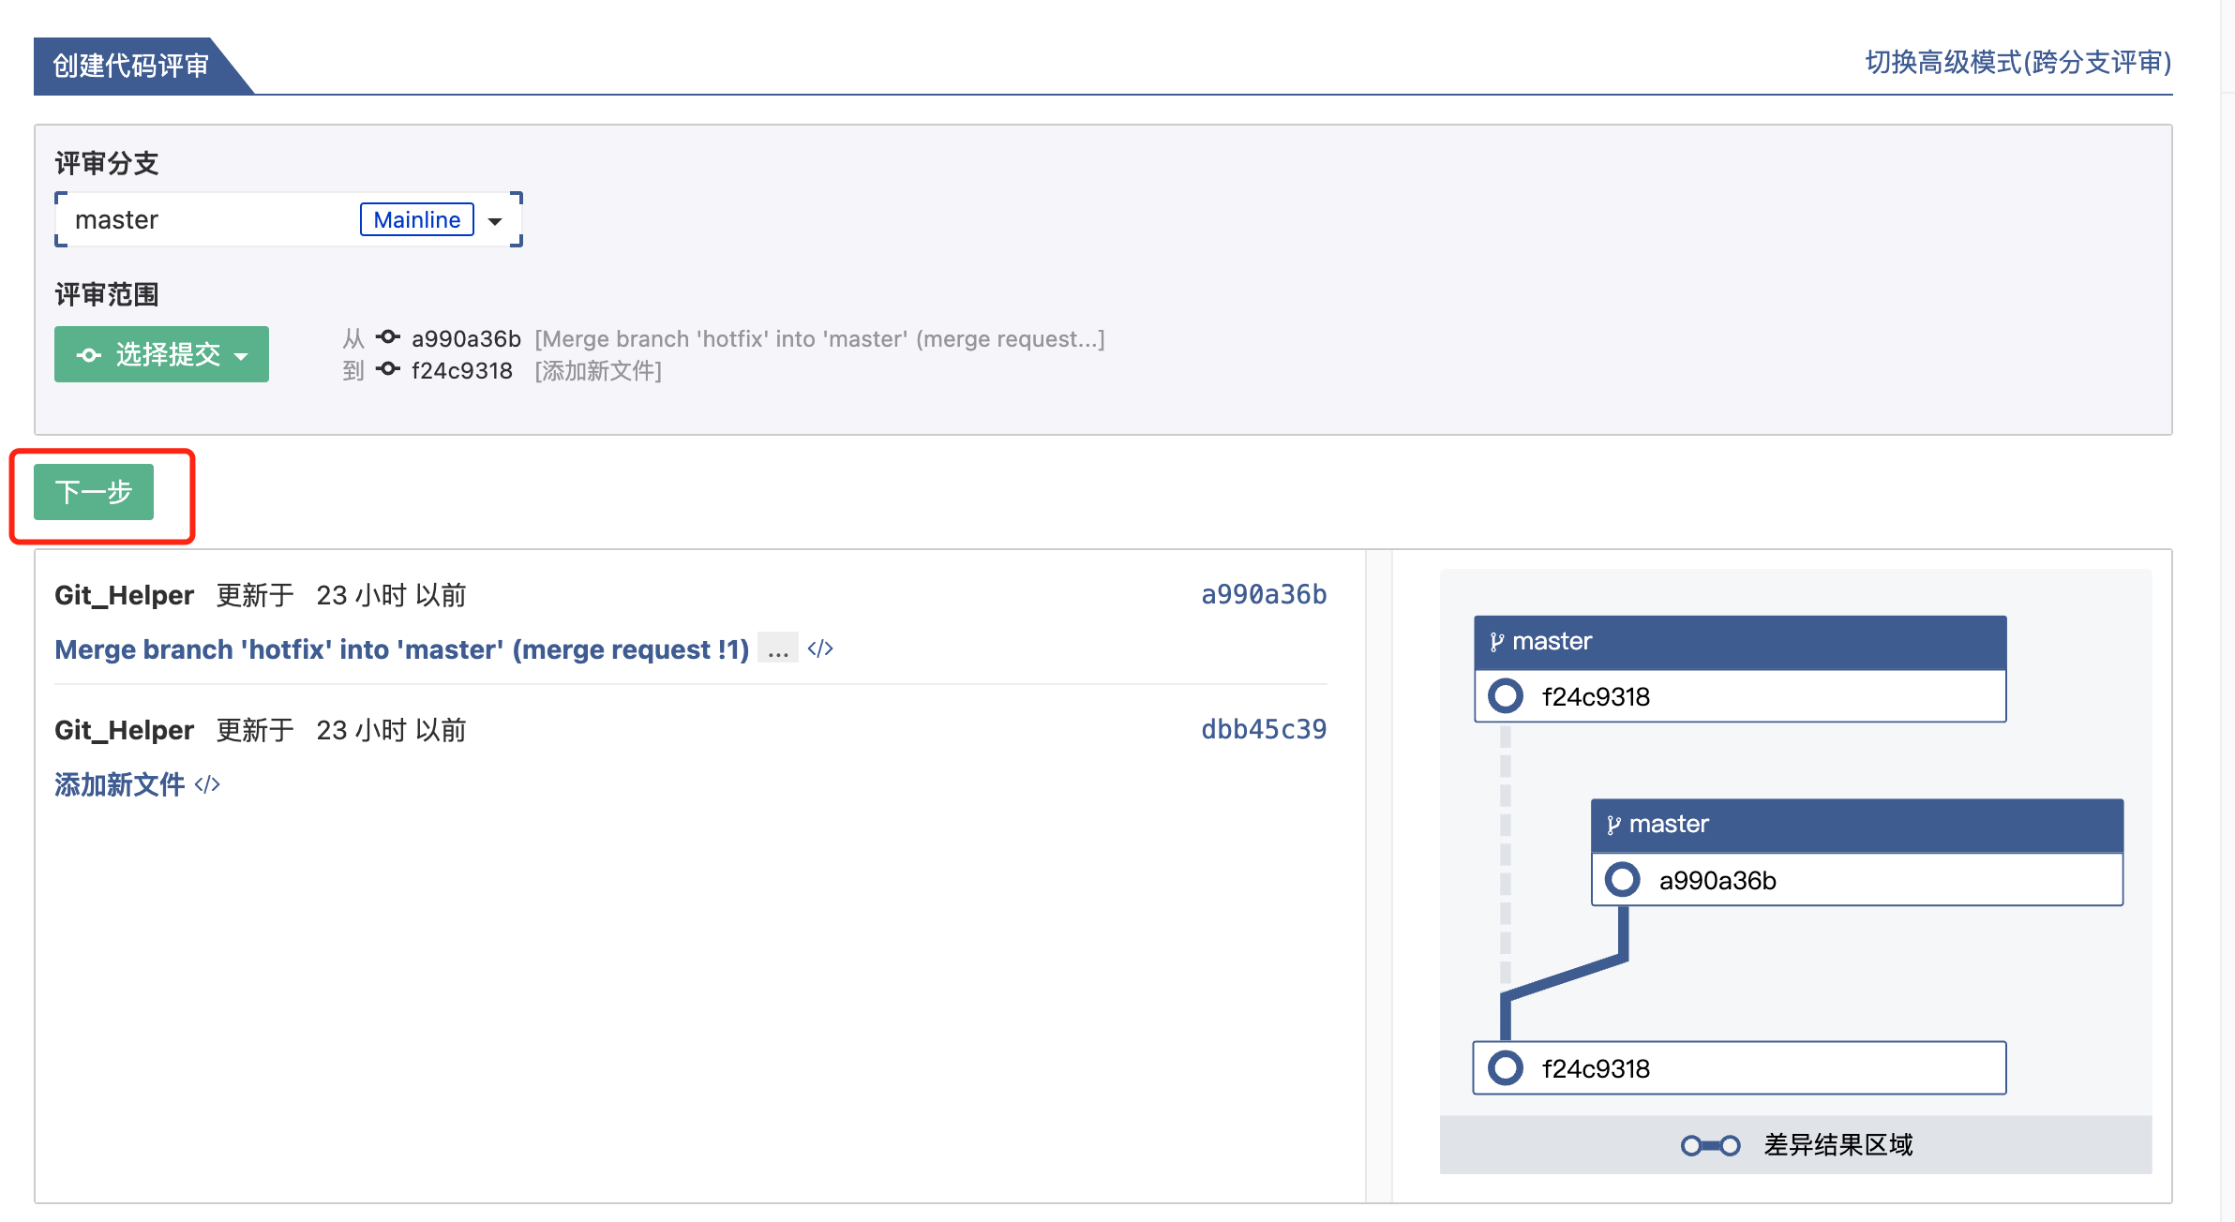Image resolution: width=2235 pixels, height=1222 pixels.
Task: Click the Mainline tag on branch selector
Action: point(416,220)
